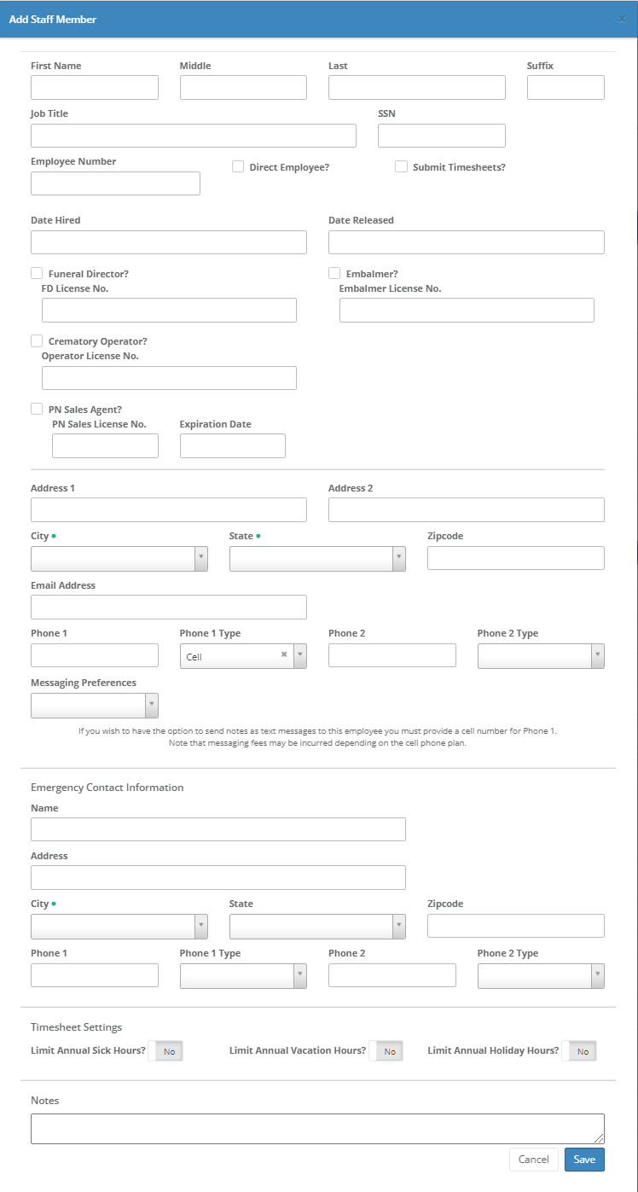The width and height of the screenshot is (638, 1192).
Task: Click into the Job Title field
Action: pyautogui.click(x=193, y=136)
